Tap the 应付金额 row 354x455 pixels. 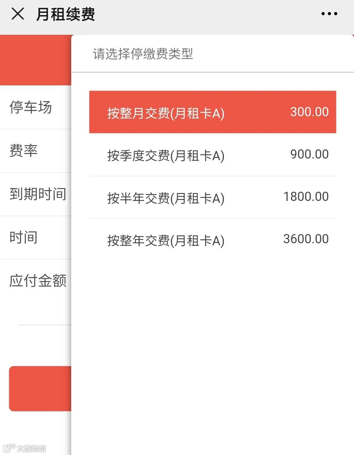(35, 281)
